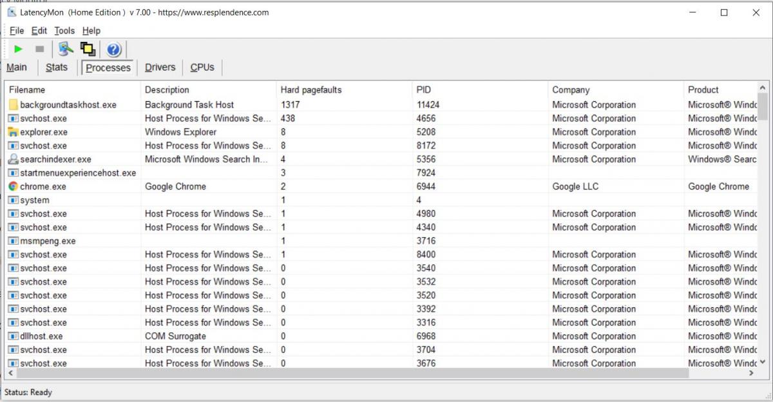Click the explorer.exe row icon

pyautogui.click(x=14, y=132)
